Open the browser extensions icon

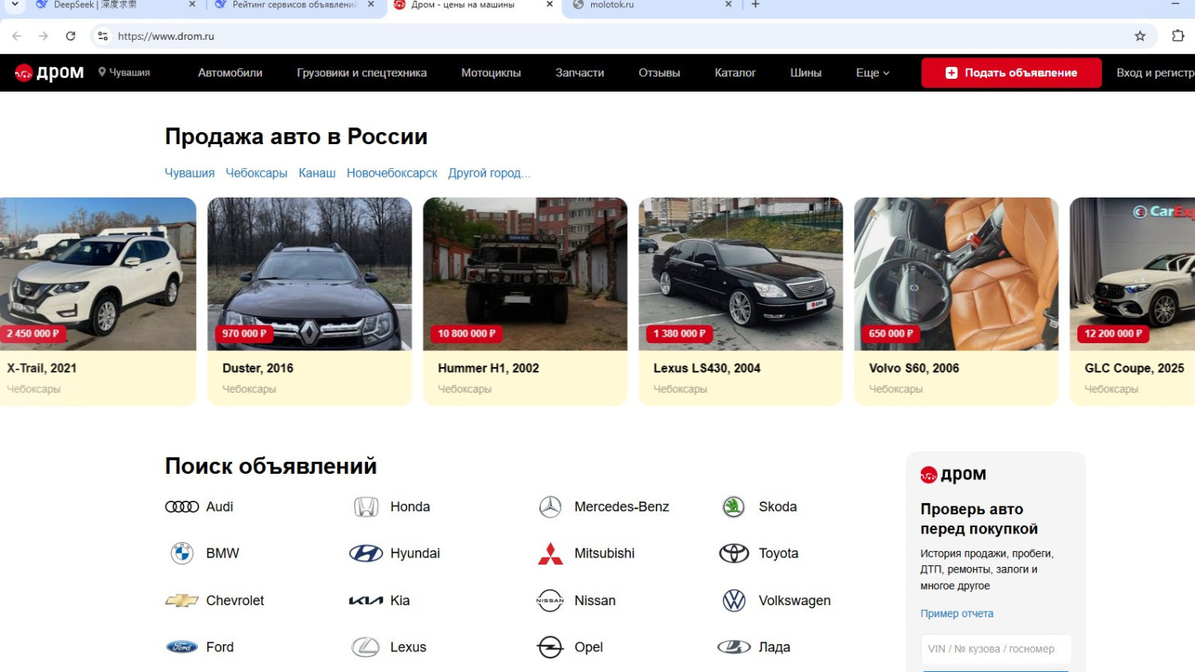tap(1177, 36)
